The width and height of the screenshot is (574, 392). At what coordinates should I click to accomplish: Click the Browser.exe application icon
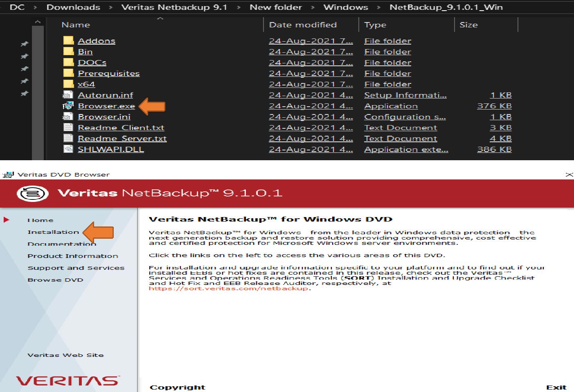[68, 106]
